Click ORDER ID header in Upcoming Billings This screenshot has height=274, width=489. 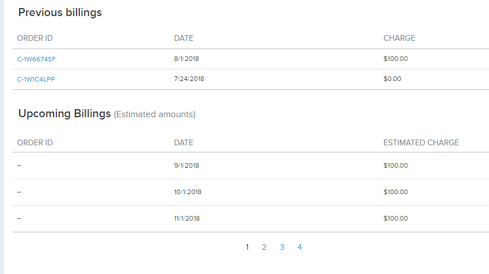(x=35, y=142)
